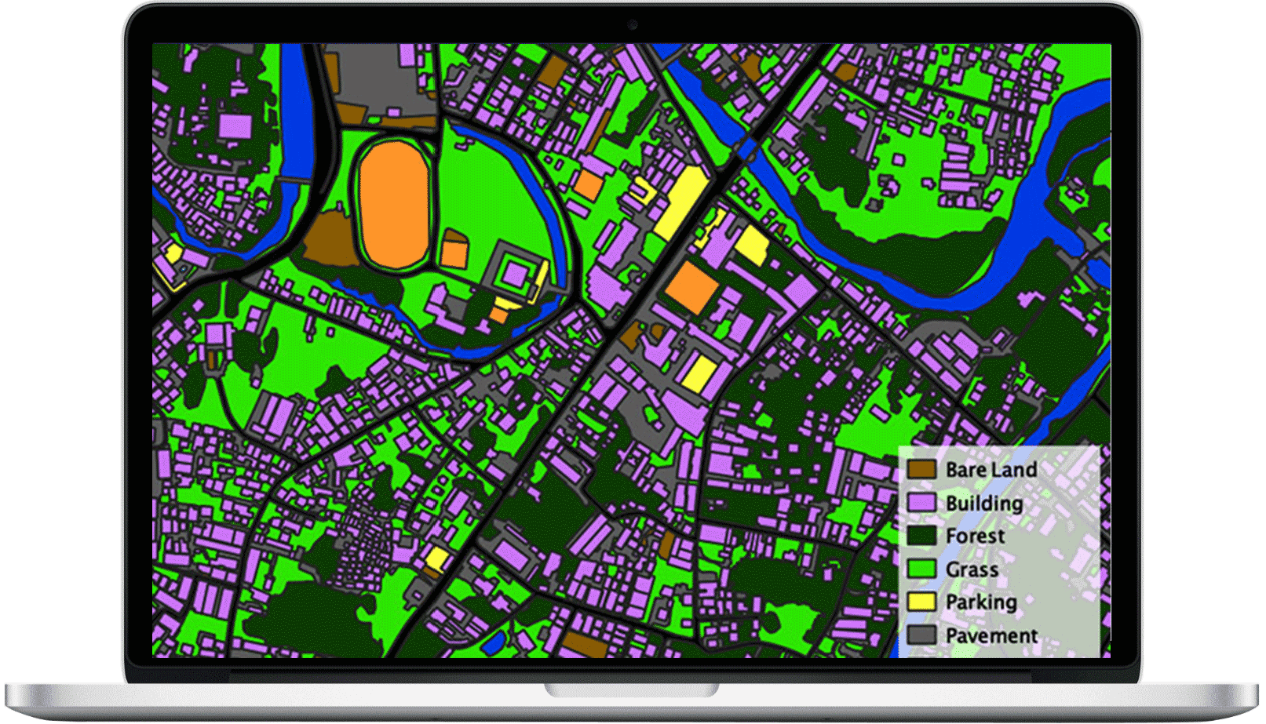Click the orange square right of diagonal road
This screenshot has width=1266, height=724.
691,288
